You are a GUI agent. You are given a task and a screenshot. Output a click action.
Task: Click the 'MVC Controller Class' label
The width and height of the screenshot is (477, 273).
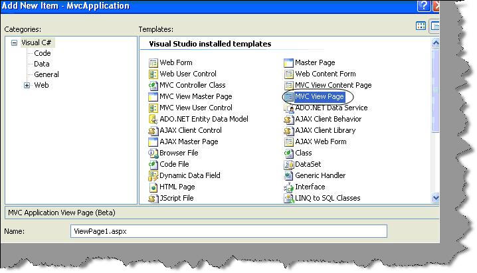click(192, 85)
